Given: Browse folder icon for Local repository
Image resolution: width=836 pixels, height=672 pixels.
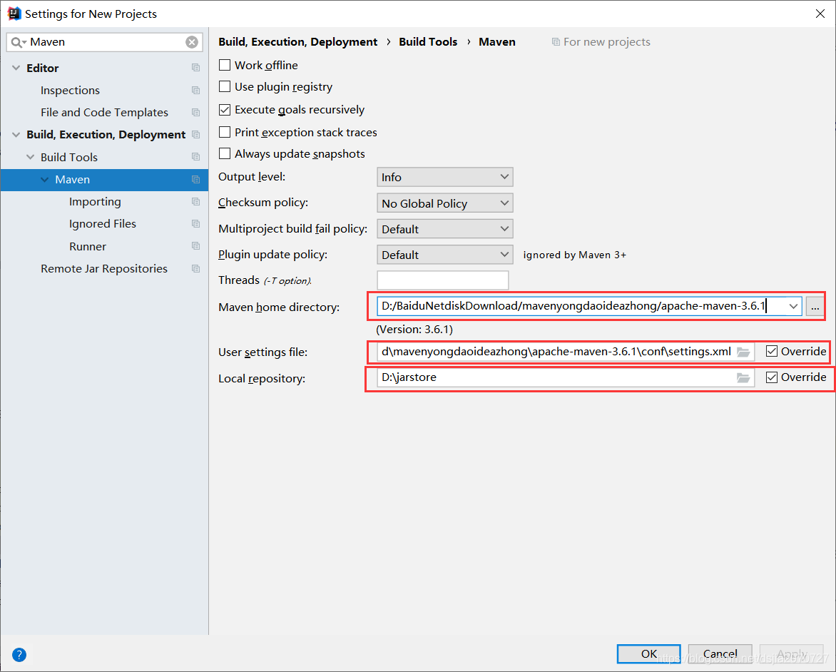Looking at the screenshot, I should pyautogui.click(x=743, y=377).
